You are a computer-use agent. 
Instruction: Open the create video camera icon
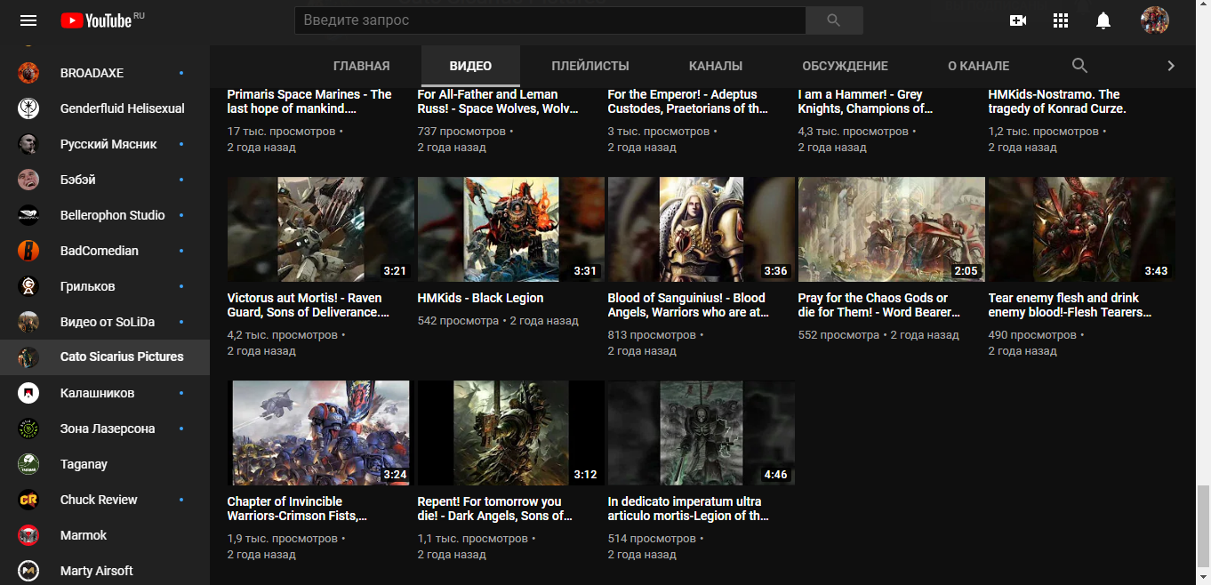pos(1018,20)
